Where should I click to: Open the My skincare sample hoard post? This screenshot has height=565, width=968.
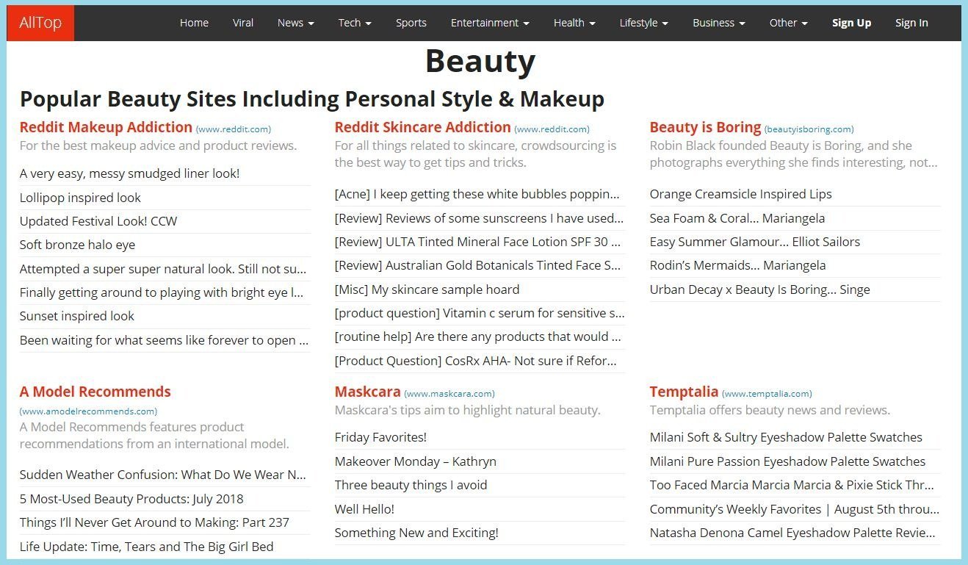427,289
